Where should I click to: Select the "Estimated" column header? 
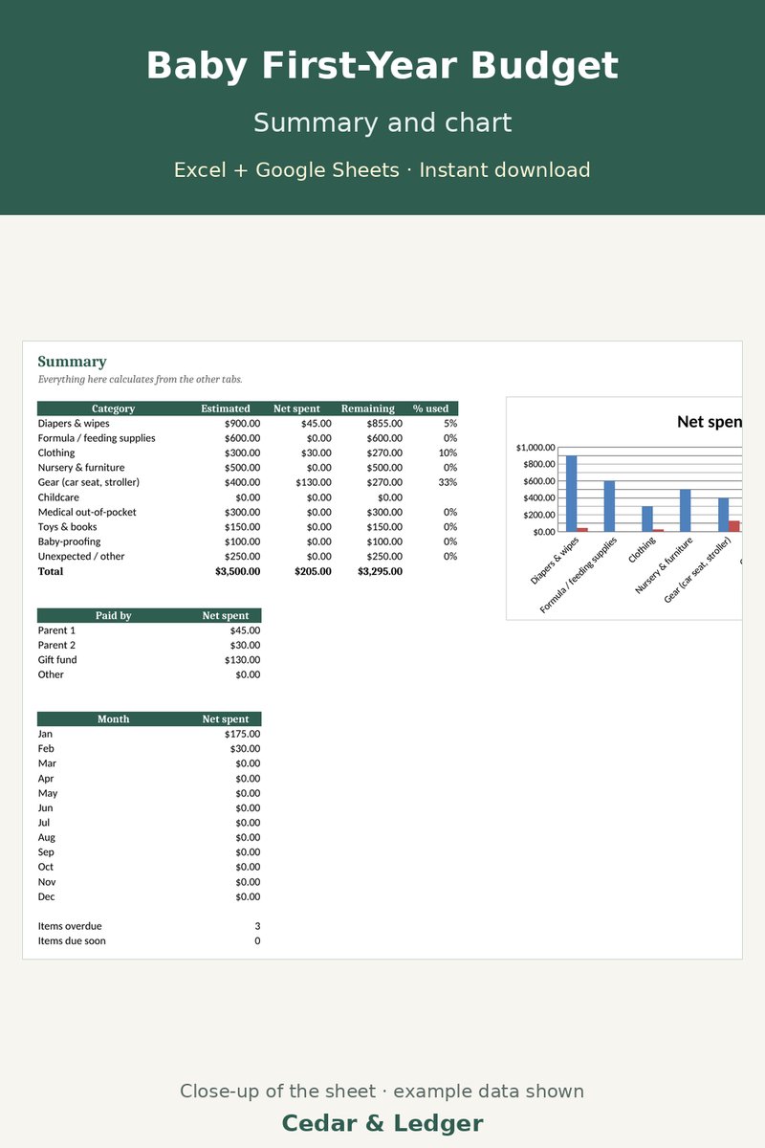tap(226, 408)
